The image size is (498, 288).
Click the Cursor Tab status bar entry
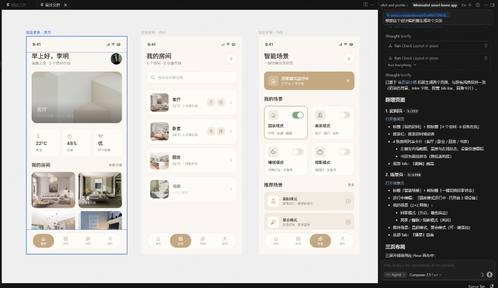coord(477,286)
